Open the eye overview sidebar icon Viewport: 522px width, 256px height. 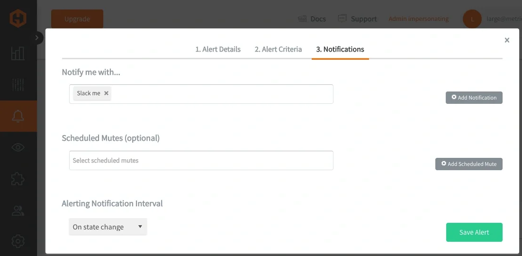18,147
